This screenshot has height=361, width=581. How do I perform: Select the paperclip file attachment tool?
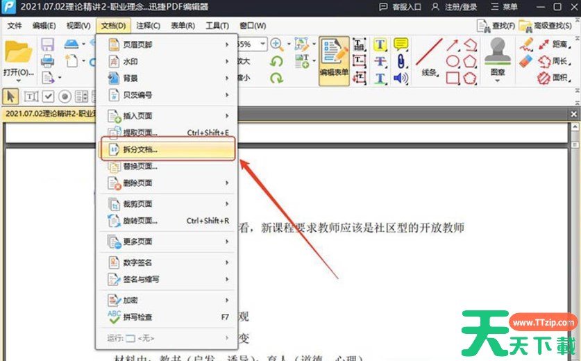(401, 61)
